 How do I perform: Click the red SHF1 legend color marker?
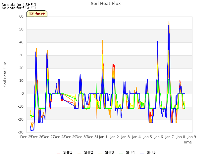58,153
